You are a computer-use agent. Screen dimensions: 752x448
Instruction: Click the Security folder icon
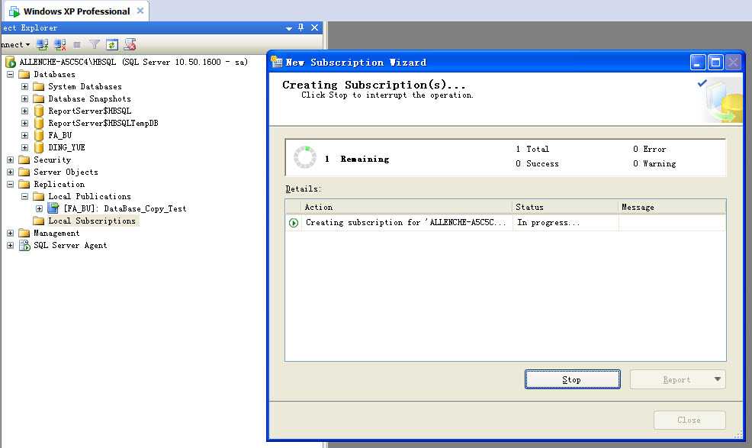click(24, 160)
